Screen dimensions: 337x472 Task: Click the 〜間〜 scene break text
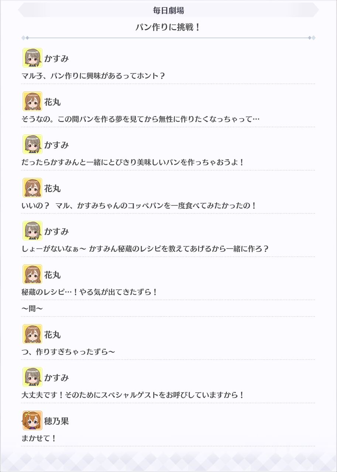tap(32, 308)
